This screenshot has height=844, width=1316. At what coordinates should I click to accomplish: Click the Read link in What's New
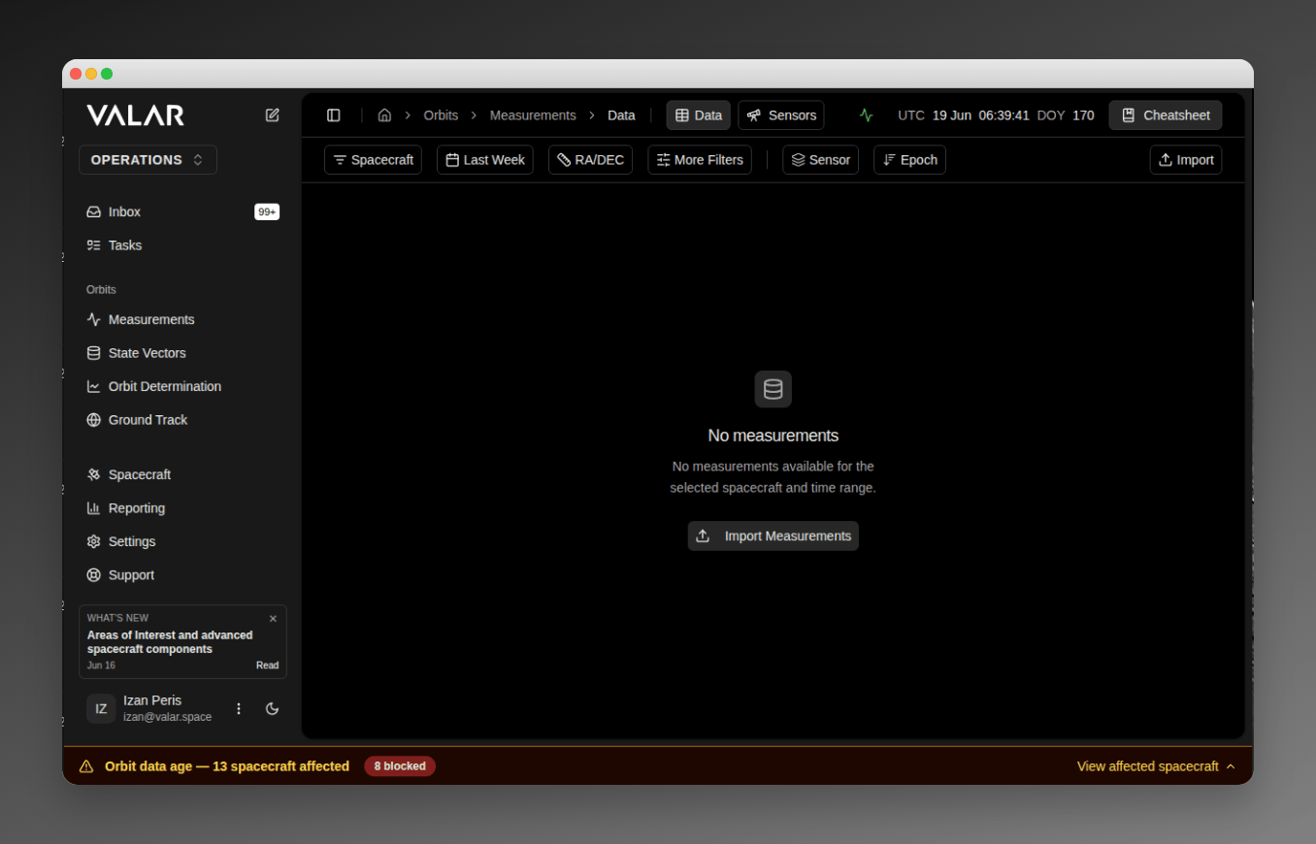pyautogui.click(x=267, y=665)
